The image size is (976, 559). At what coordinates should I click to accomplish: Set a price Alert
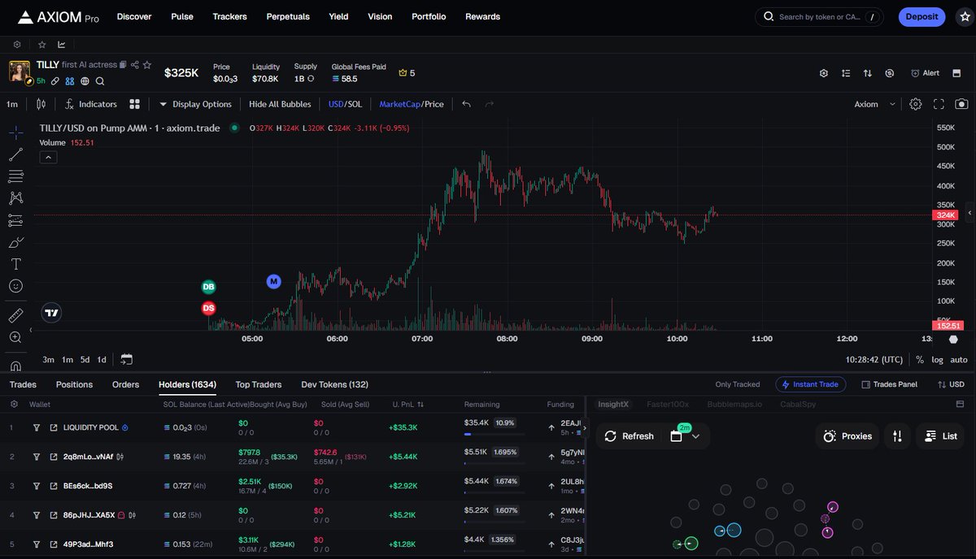coord(925,73)
